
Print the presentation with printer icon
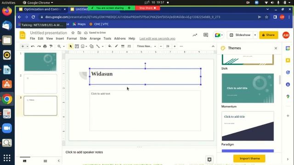tap(45, 46)
